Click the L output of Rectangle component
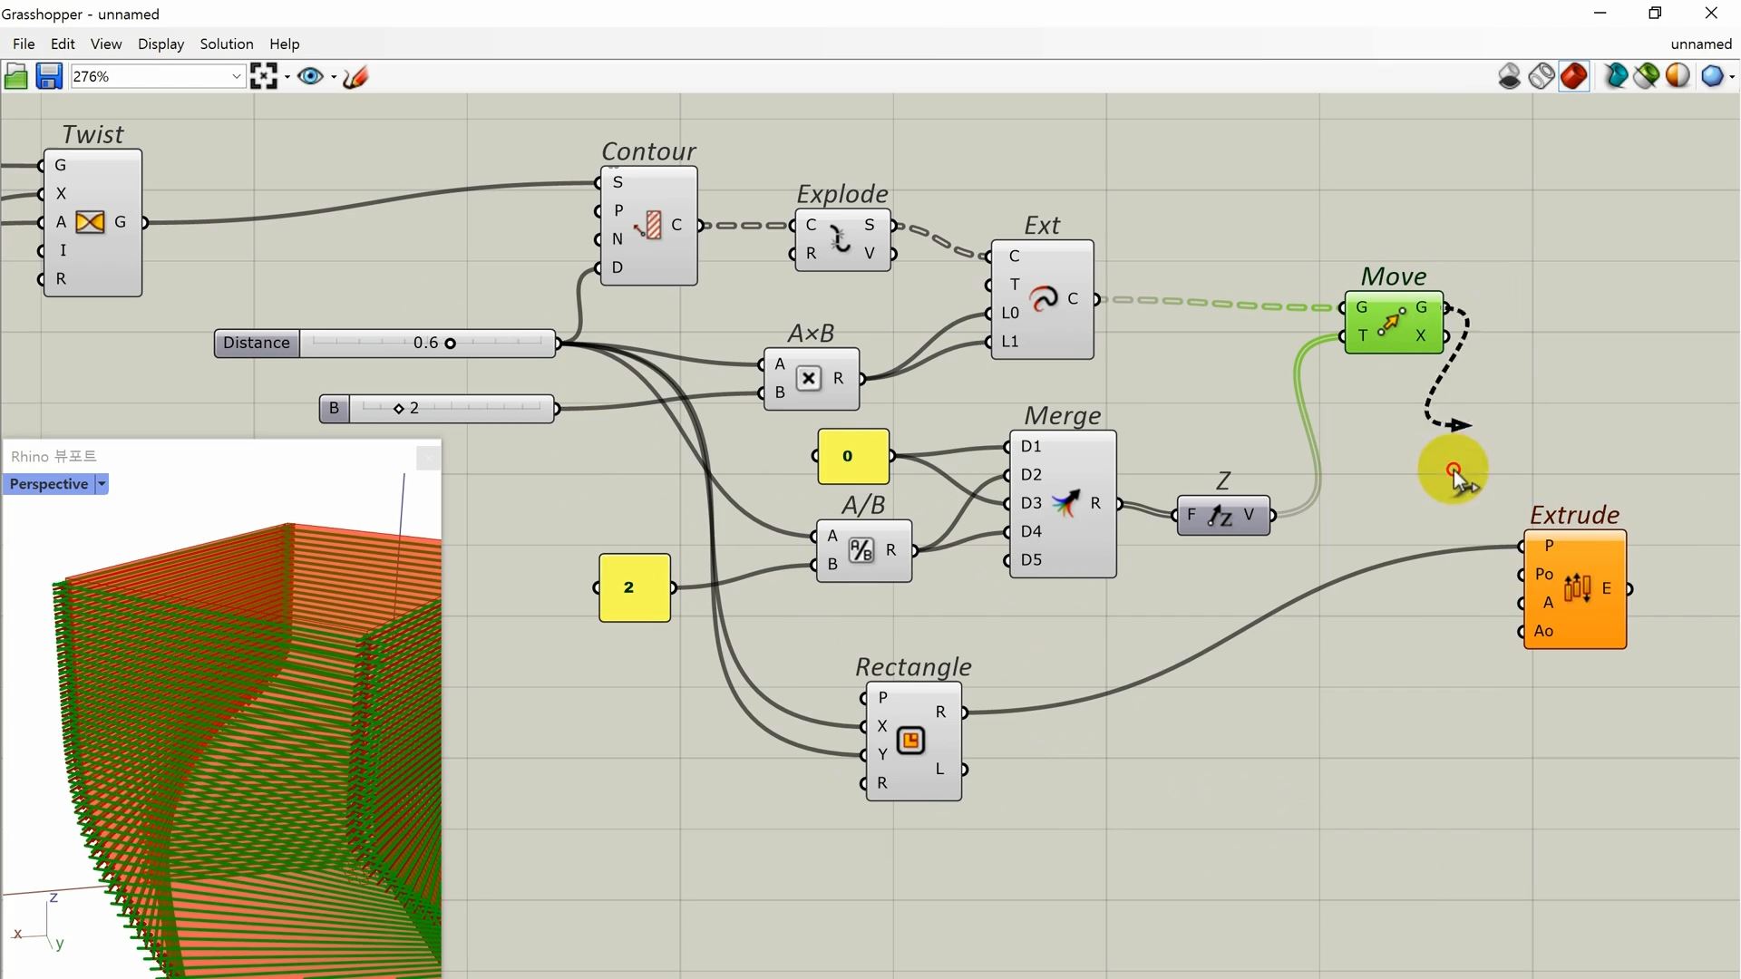 940,769
